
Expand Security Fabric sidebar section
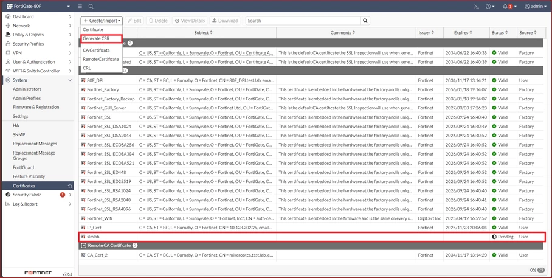click(x=38, y=195)
